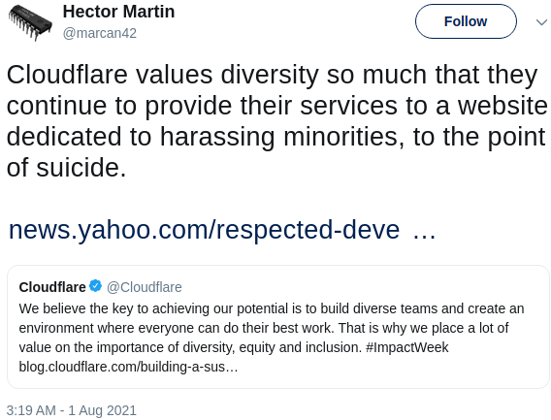Viewport: 551px width, 420px height.
Task: Follow Hector Martin's account
Action: coord(466,21)
